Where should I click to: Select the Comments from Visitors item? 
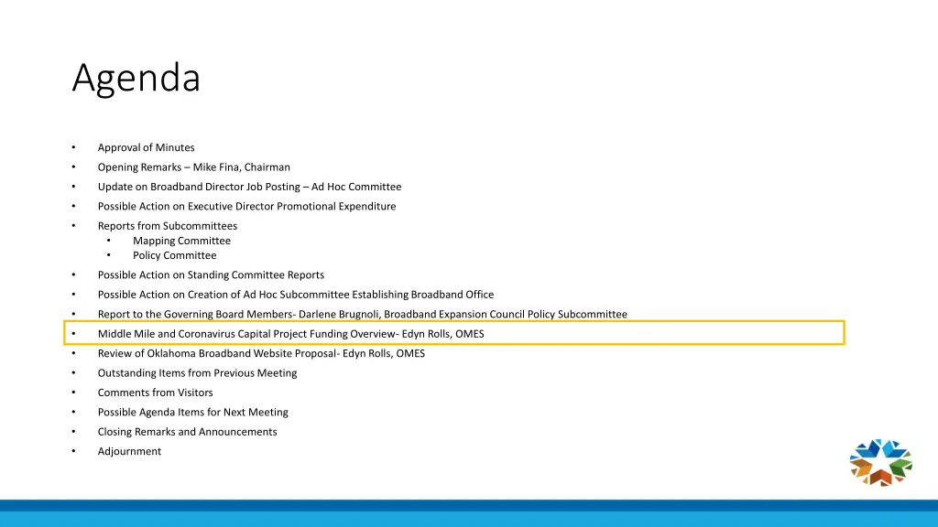[x=155, y=393]
